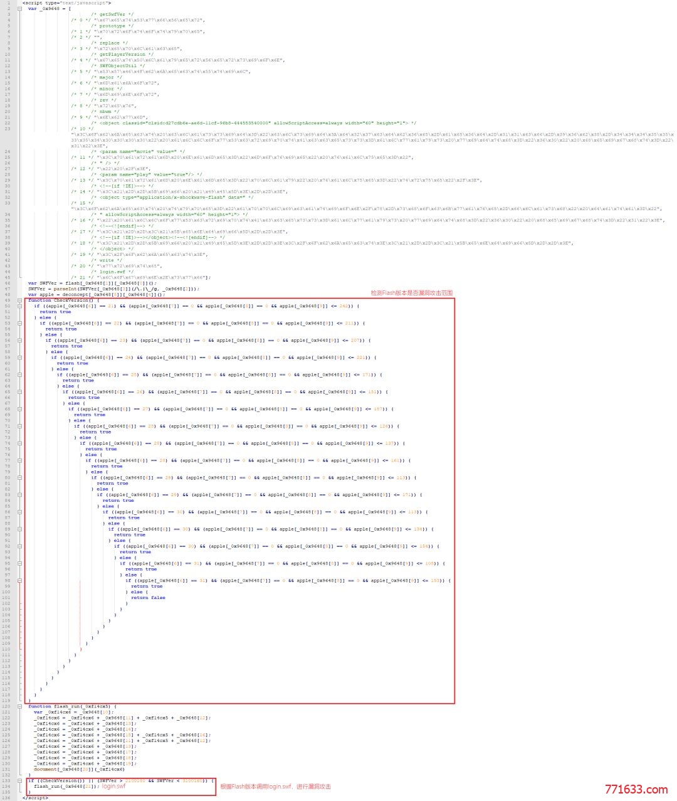Collapse the CheckVersion function fold on line 49
Image resolution: width=677 pixels, height=801 pixels.
pyautogui.click(x=19, y=300)
